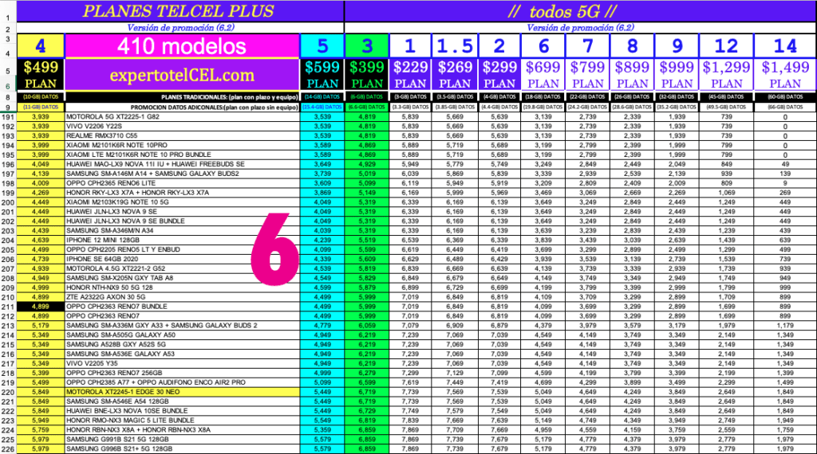Select the 'SAMSUNG SM-A546E A54 128GB' cell
The height and width of the screenshot is (454, 817).
tap(182, 401)
